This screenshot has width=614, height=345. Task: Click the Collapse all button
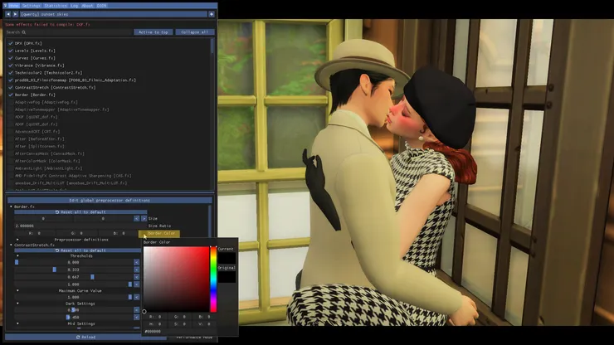(195, 32)
